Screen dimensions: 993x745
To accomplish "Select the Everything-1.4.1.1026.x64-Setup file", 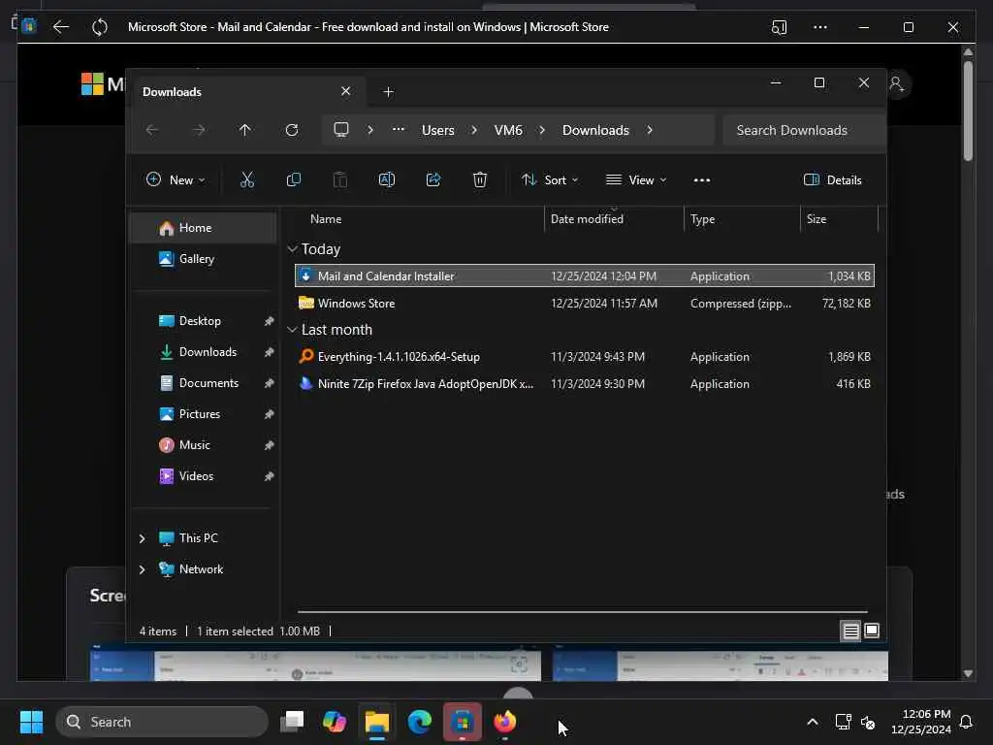I will click(x=585, y=357).
